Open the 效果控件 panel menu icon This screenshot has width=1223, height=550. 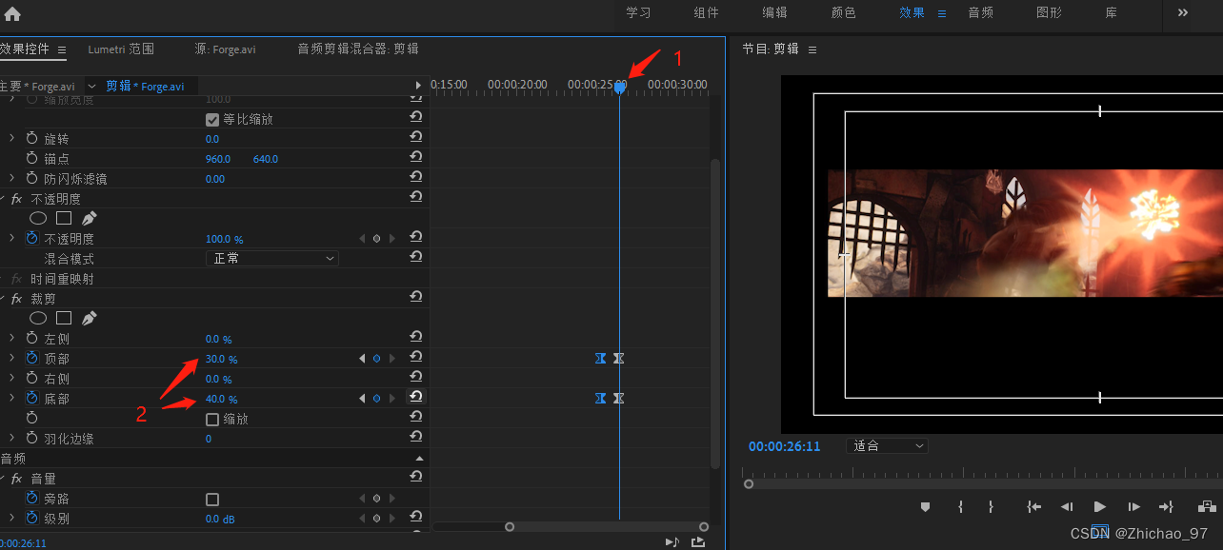click(62, 49)
